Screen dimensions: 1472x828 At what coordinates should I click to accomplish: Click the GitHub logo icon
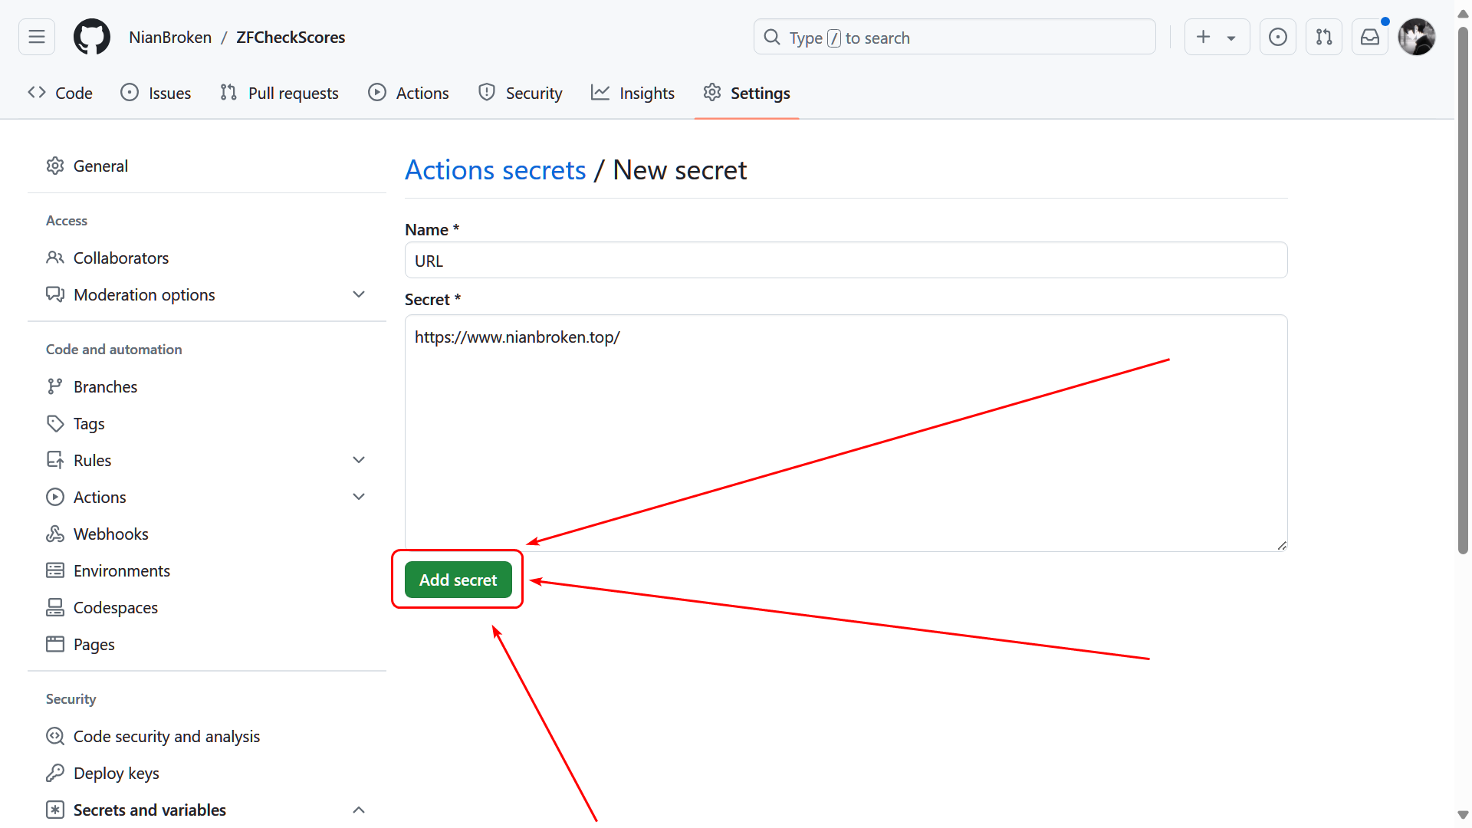pyautogui.click(x=92, y=37)
